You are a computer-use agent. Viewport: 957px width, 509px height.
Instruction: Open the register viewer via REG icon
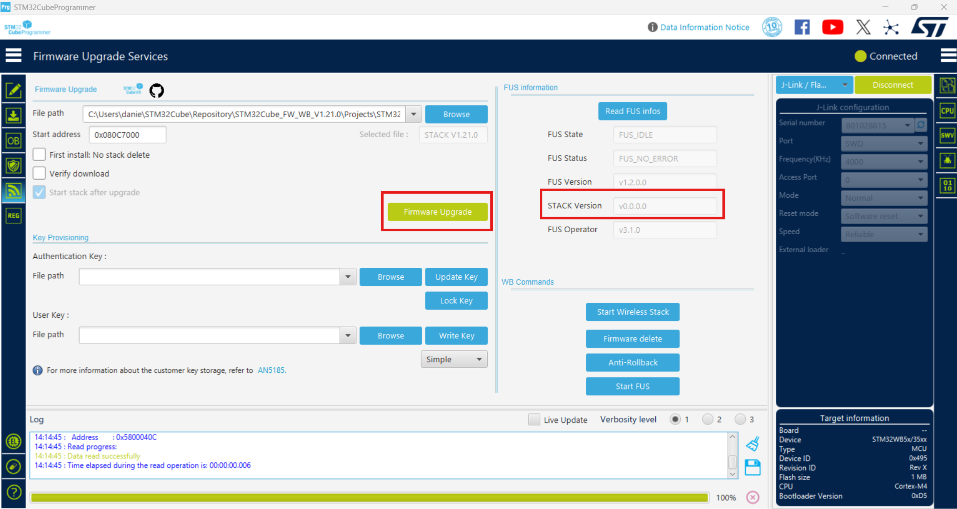[x=14, y=215]
